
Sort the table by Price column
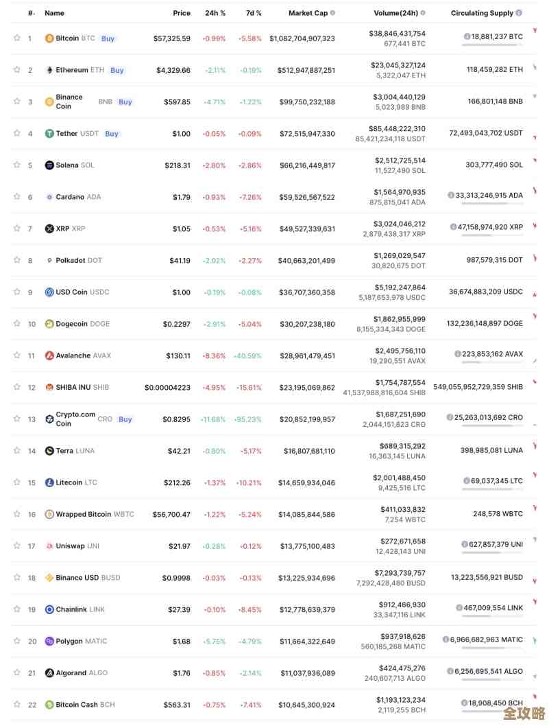[x=182, y=13]
